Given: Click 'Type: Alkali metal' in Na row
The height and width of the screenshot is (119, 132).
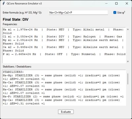Looking at the screenshot, I should click(88, 29).
